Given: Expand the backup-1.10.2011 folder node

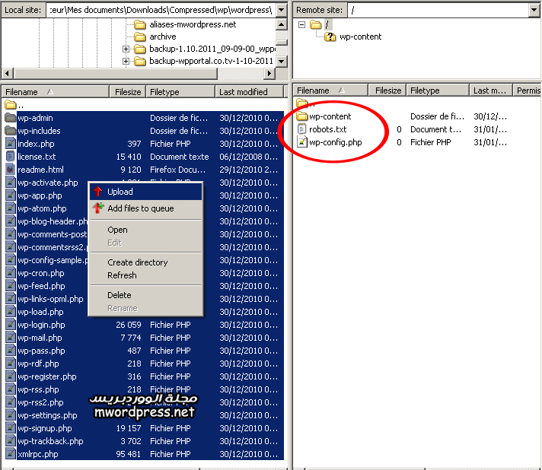Looking at the screenshot, I should 126,49.
